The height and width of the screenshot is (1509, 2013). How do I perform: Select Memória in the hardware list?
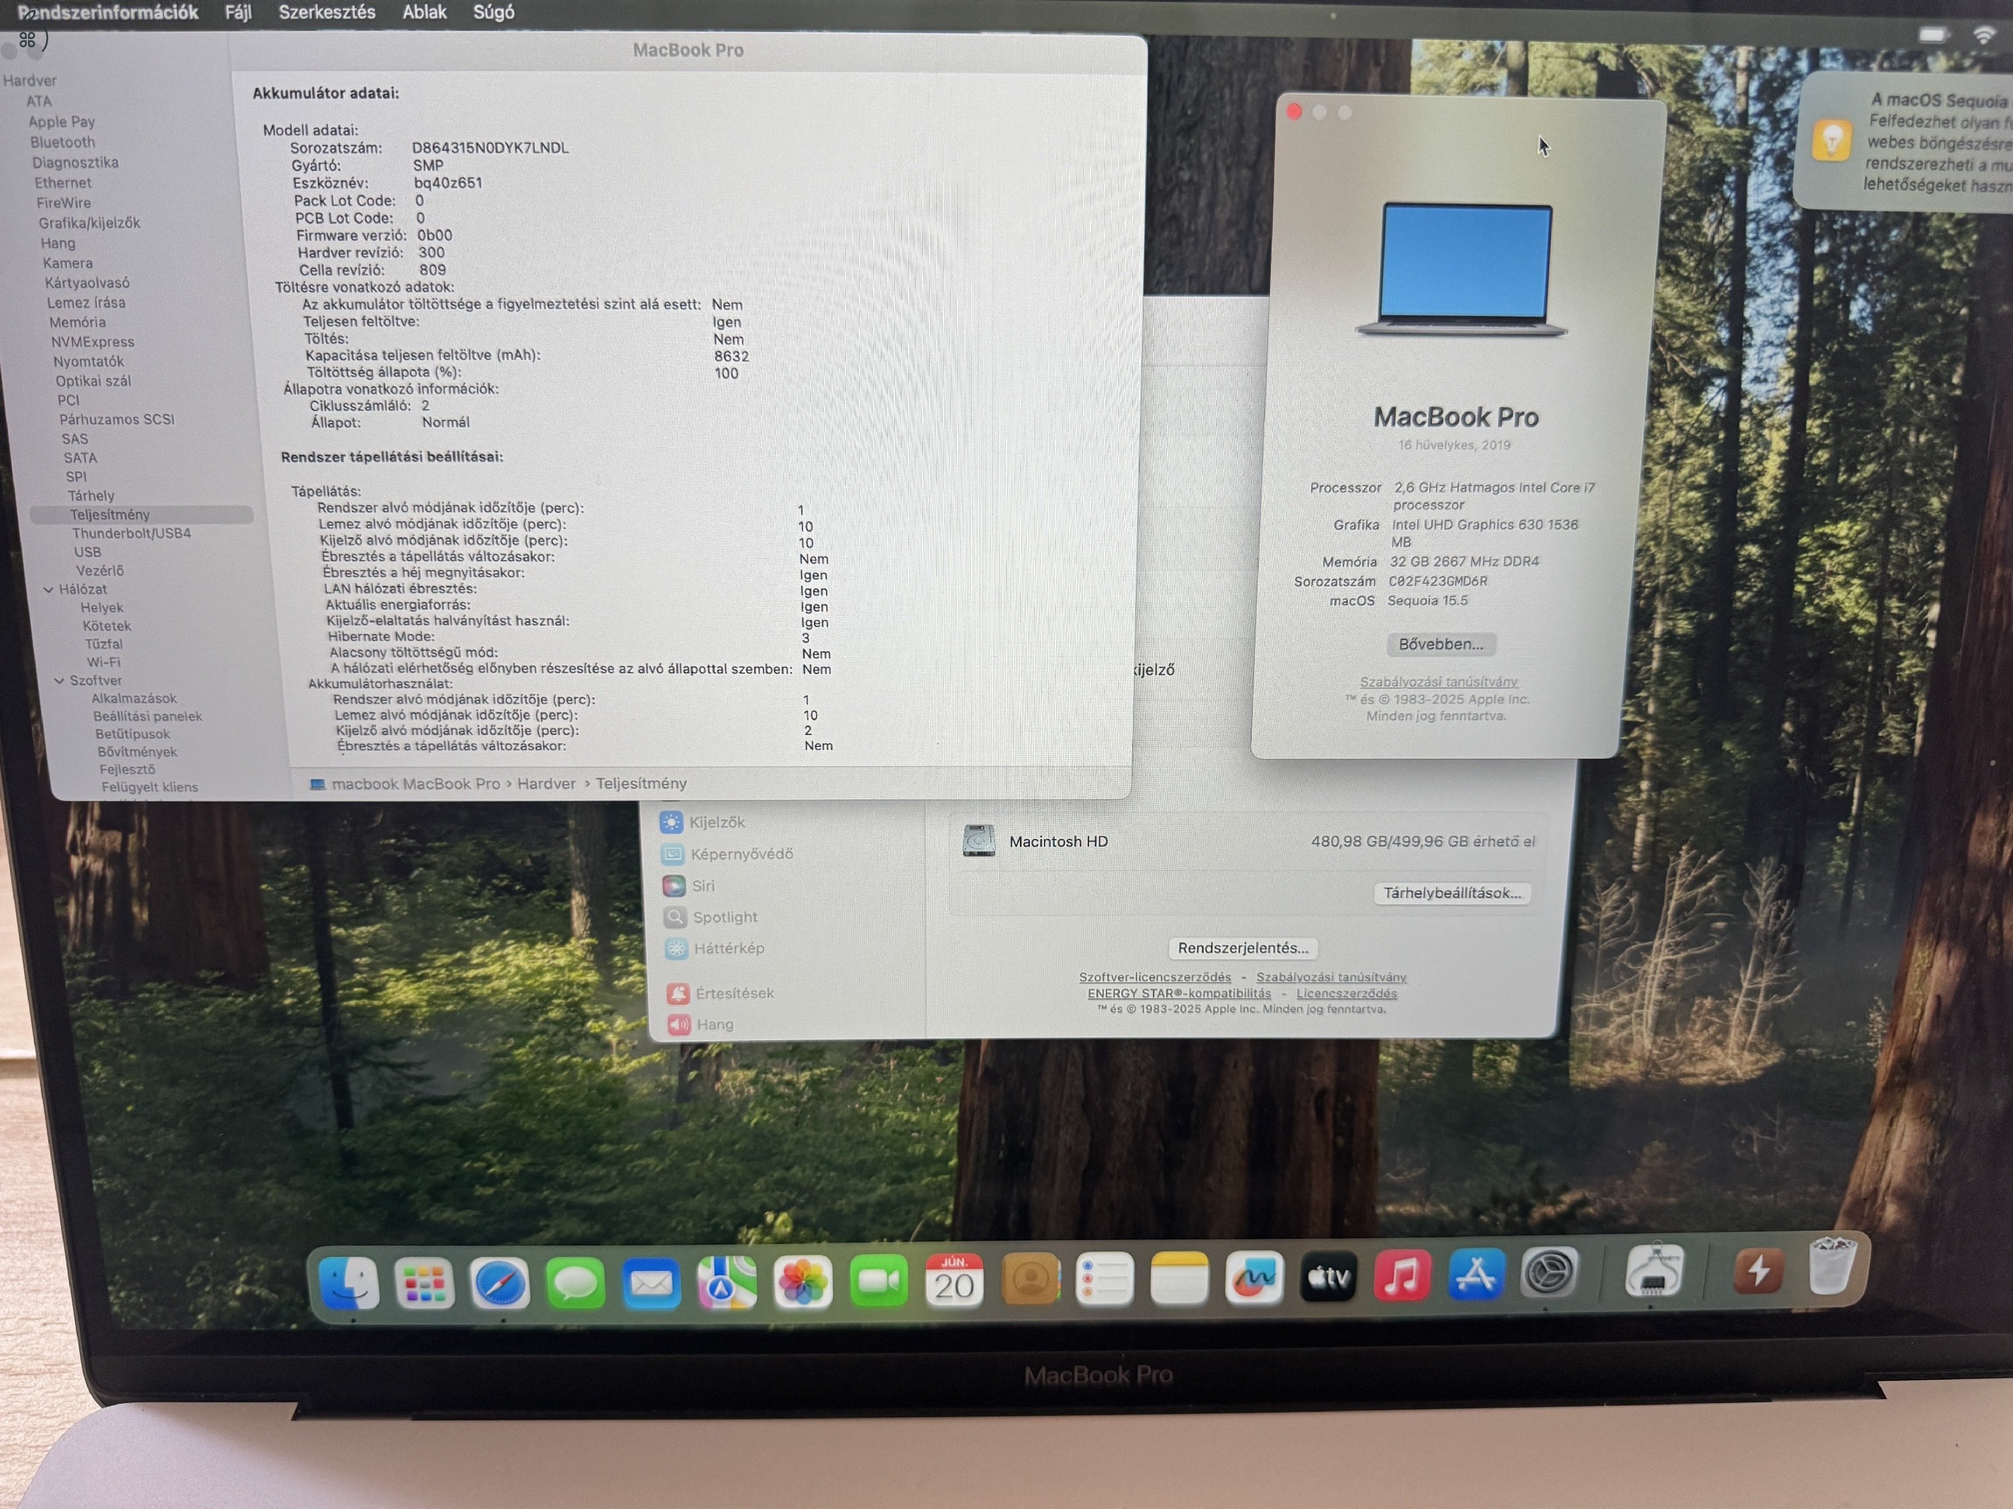pos(77,322)
